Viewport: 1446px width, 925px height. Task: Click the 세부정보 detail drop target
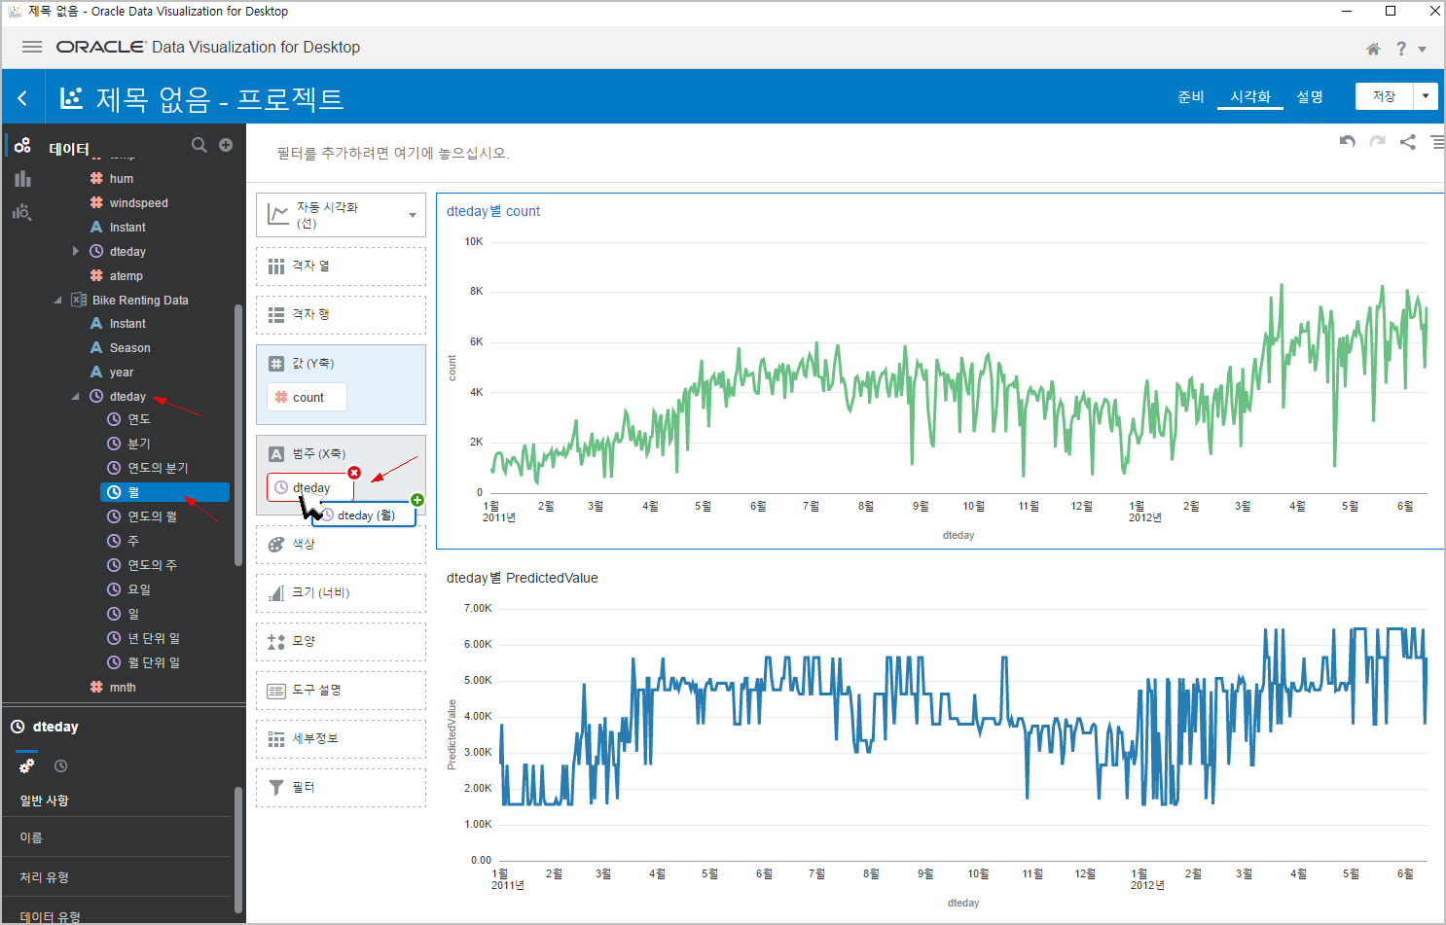341,739
